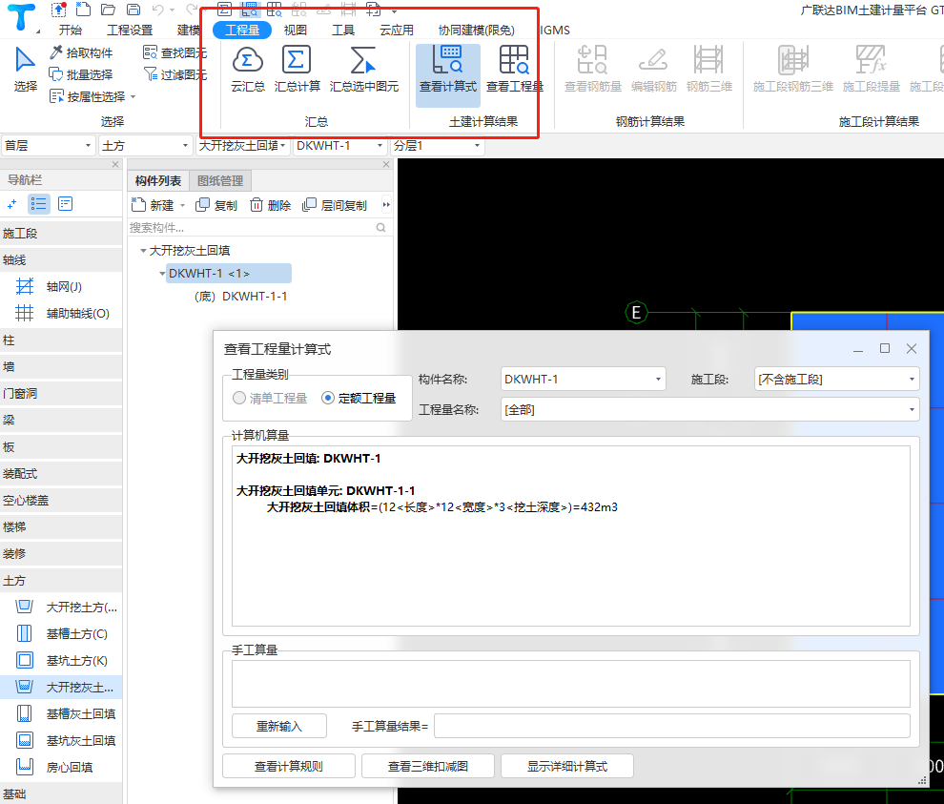
Task: Click 查找图元 tool
Action: pos(174,53)
